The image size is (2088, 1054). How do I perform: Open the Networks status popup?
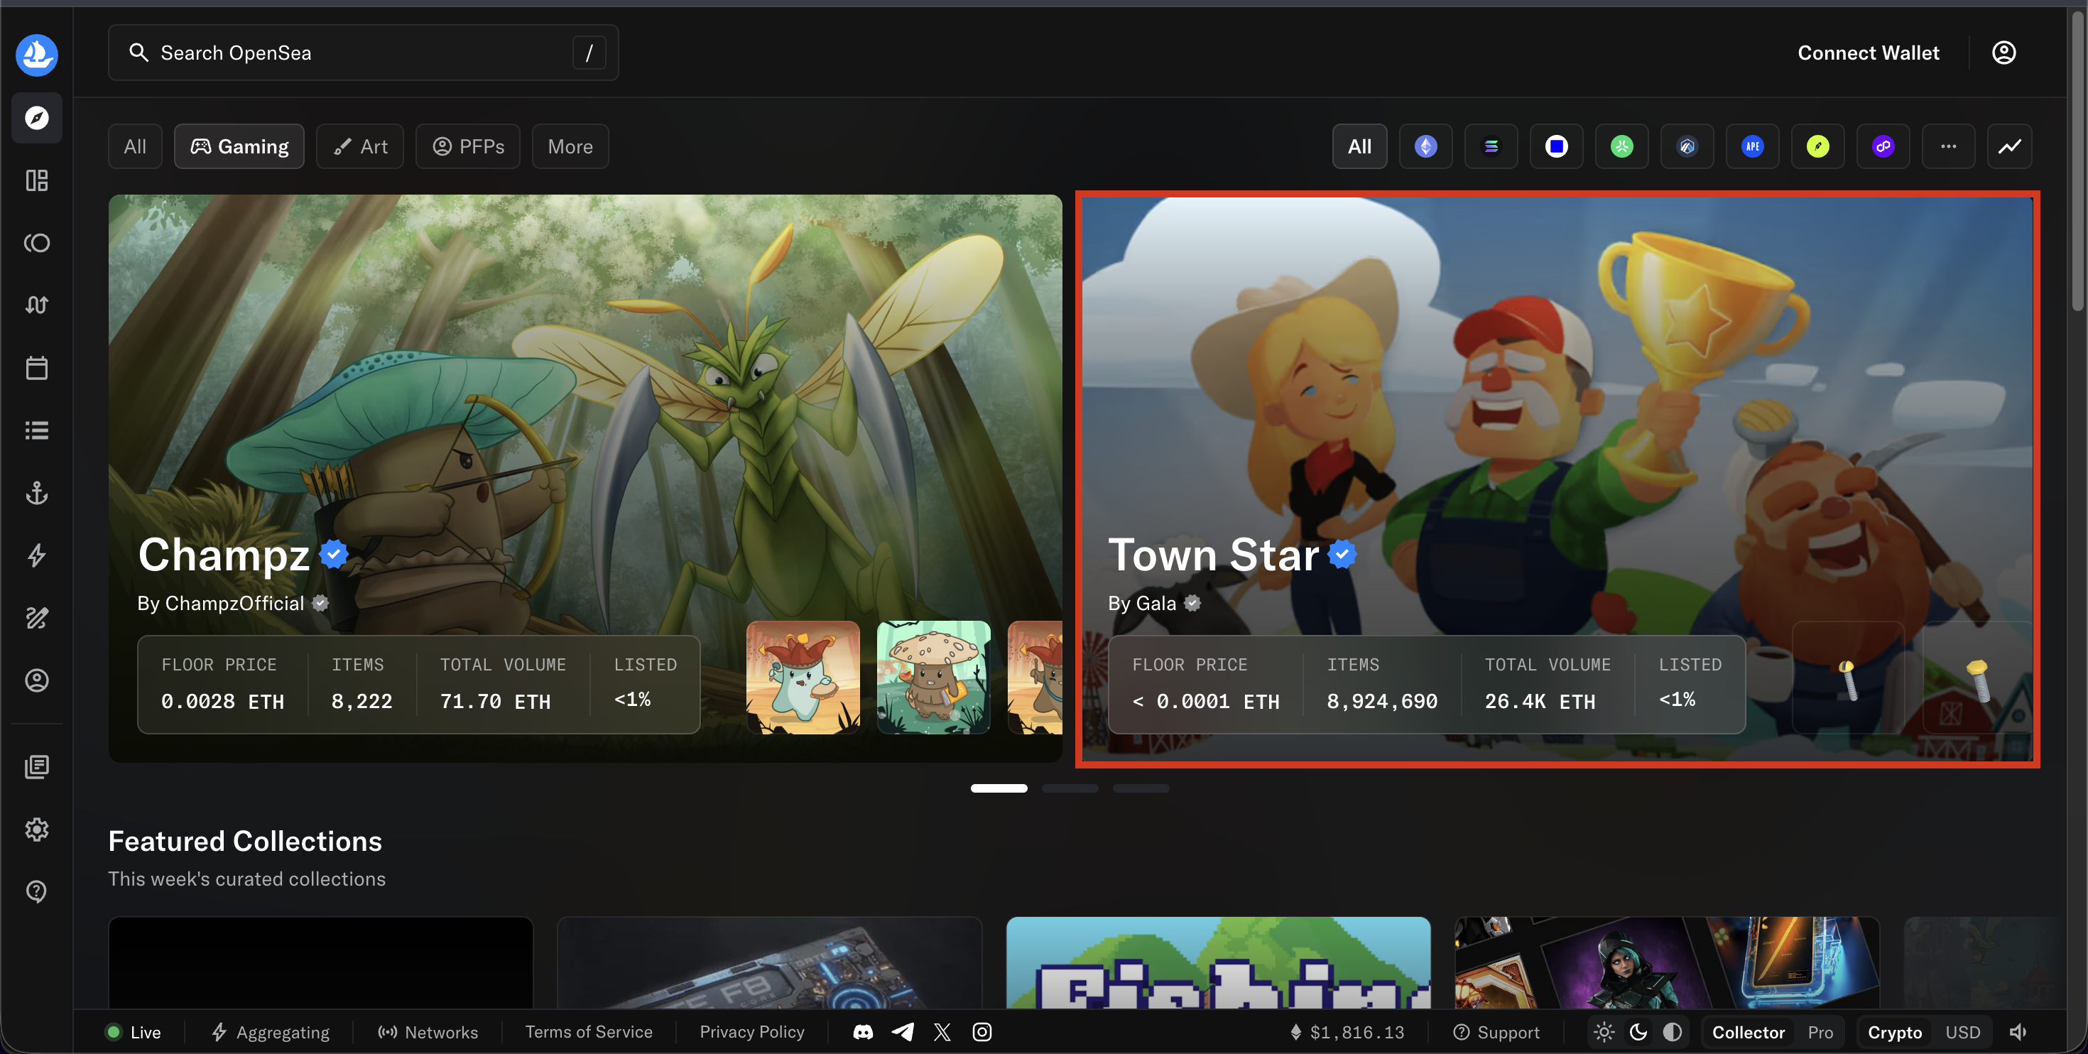[x=428, y=1032]
